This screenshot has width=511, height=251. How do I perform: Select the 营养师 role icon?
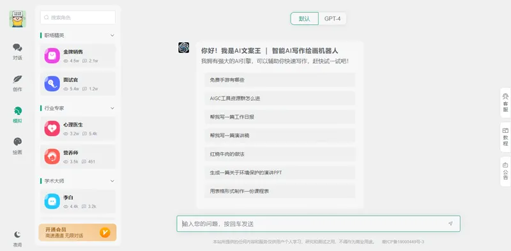coord(52,156)
